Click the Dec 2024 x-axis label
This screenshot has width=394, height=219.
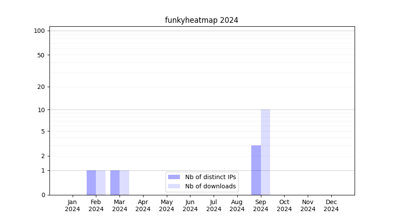pos(331,205)
